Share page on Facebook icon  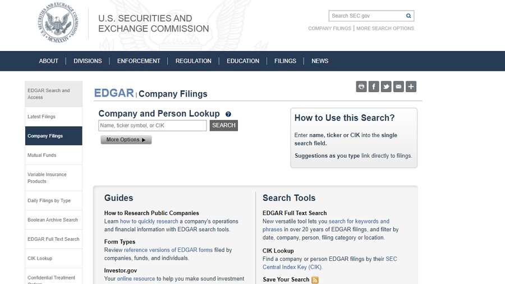tap(374, 86)
